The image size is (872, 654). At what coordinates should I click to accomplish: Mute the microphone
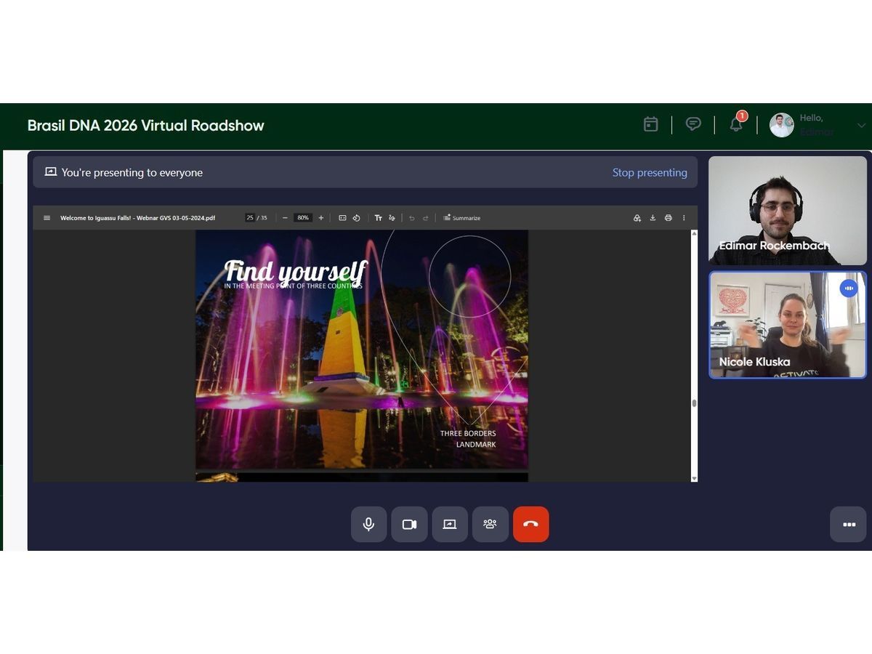[369, 525]
